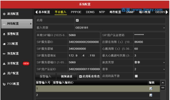Switch to 端口映射 tab

145,12
